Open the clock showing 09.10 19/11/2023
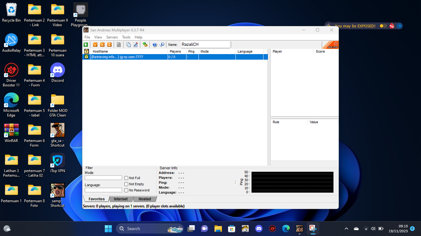The image size is (421, 236). pyautogui.click(x=398, y=228)
